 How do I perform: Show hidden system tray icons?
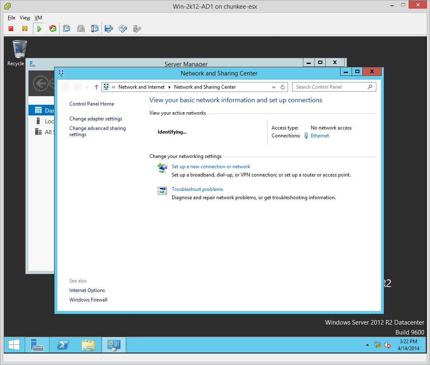point(367,345)
